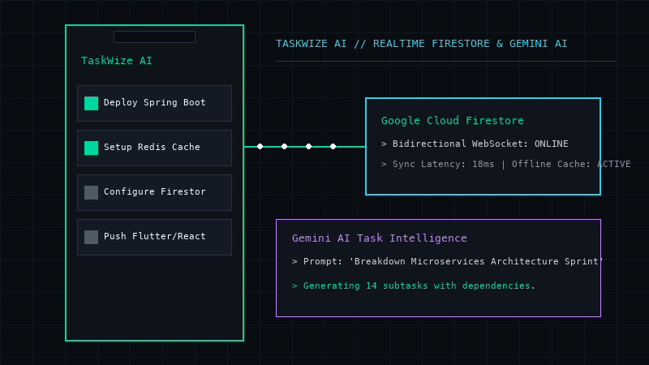Click the 'Sync Latency: 18ms' status line

[505, 165]
